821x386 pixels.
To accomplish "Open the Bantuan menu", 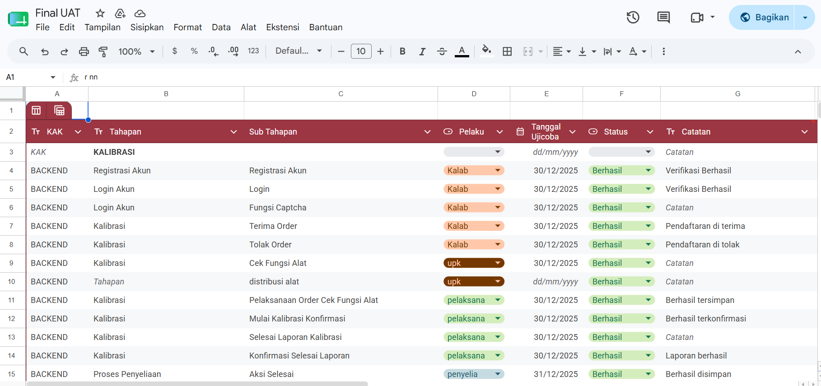I will click(326, 27).
